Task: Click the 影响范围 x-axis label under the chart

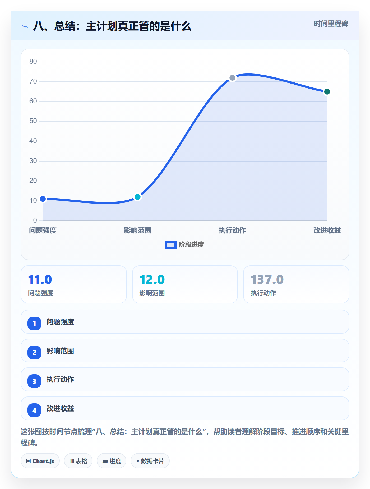Action: point(137,230)
